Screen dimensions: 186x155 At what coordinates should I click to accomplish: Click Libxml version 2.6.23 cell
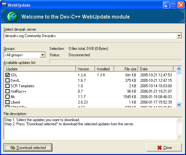click(83, 102)
